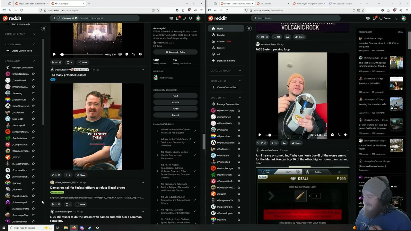Open the notifications bell in right window header
The height and width of the screenshot is (231, 411).
396,18
